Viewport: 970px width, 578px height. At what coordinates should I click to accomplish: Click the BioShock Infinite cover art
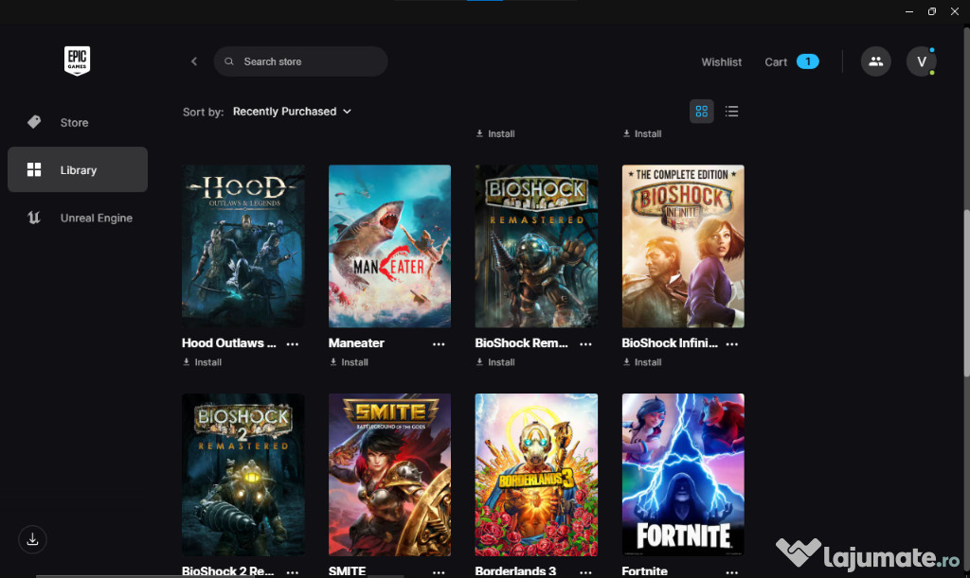683,246
